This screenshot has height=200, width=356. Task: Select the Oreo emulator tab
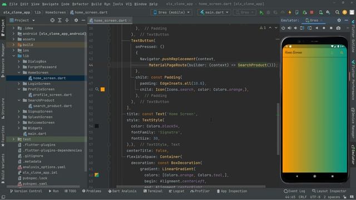click(314, 20)
